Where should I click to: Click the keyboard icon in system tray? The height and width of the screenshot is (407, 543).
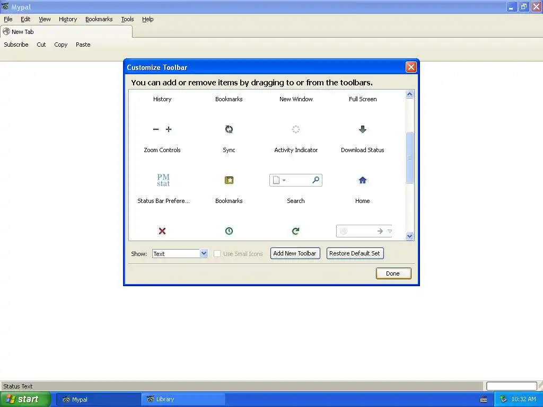[x=484, y=400]
